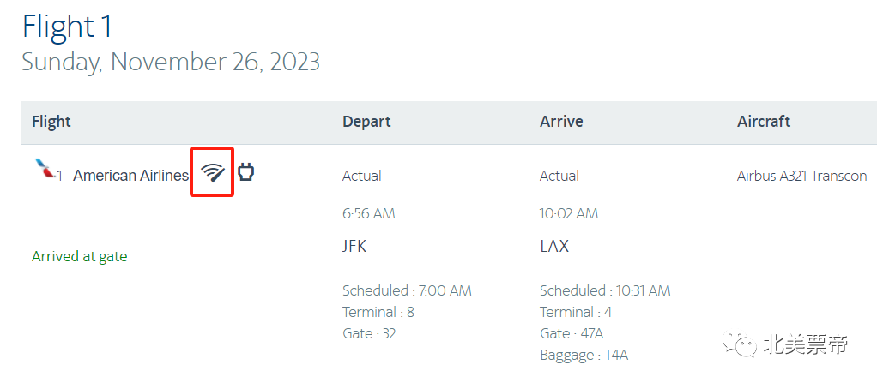Select the Depart column header
The height and width of the screenshot is (383, 877).
366,122
